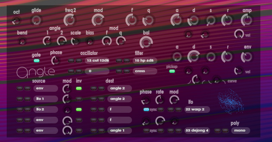Viewport: 272px width, 142px height.
Task: Click the vel knob under amp
Action: tap(239, 34)
